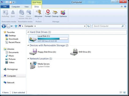Image resolution: width=129 pixels, height=96 pixels.
Task: Switch to large icons view in status bar
Action: [x=125, y=92]
